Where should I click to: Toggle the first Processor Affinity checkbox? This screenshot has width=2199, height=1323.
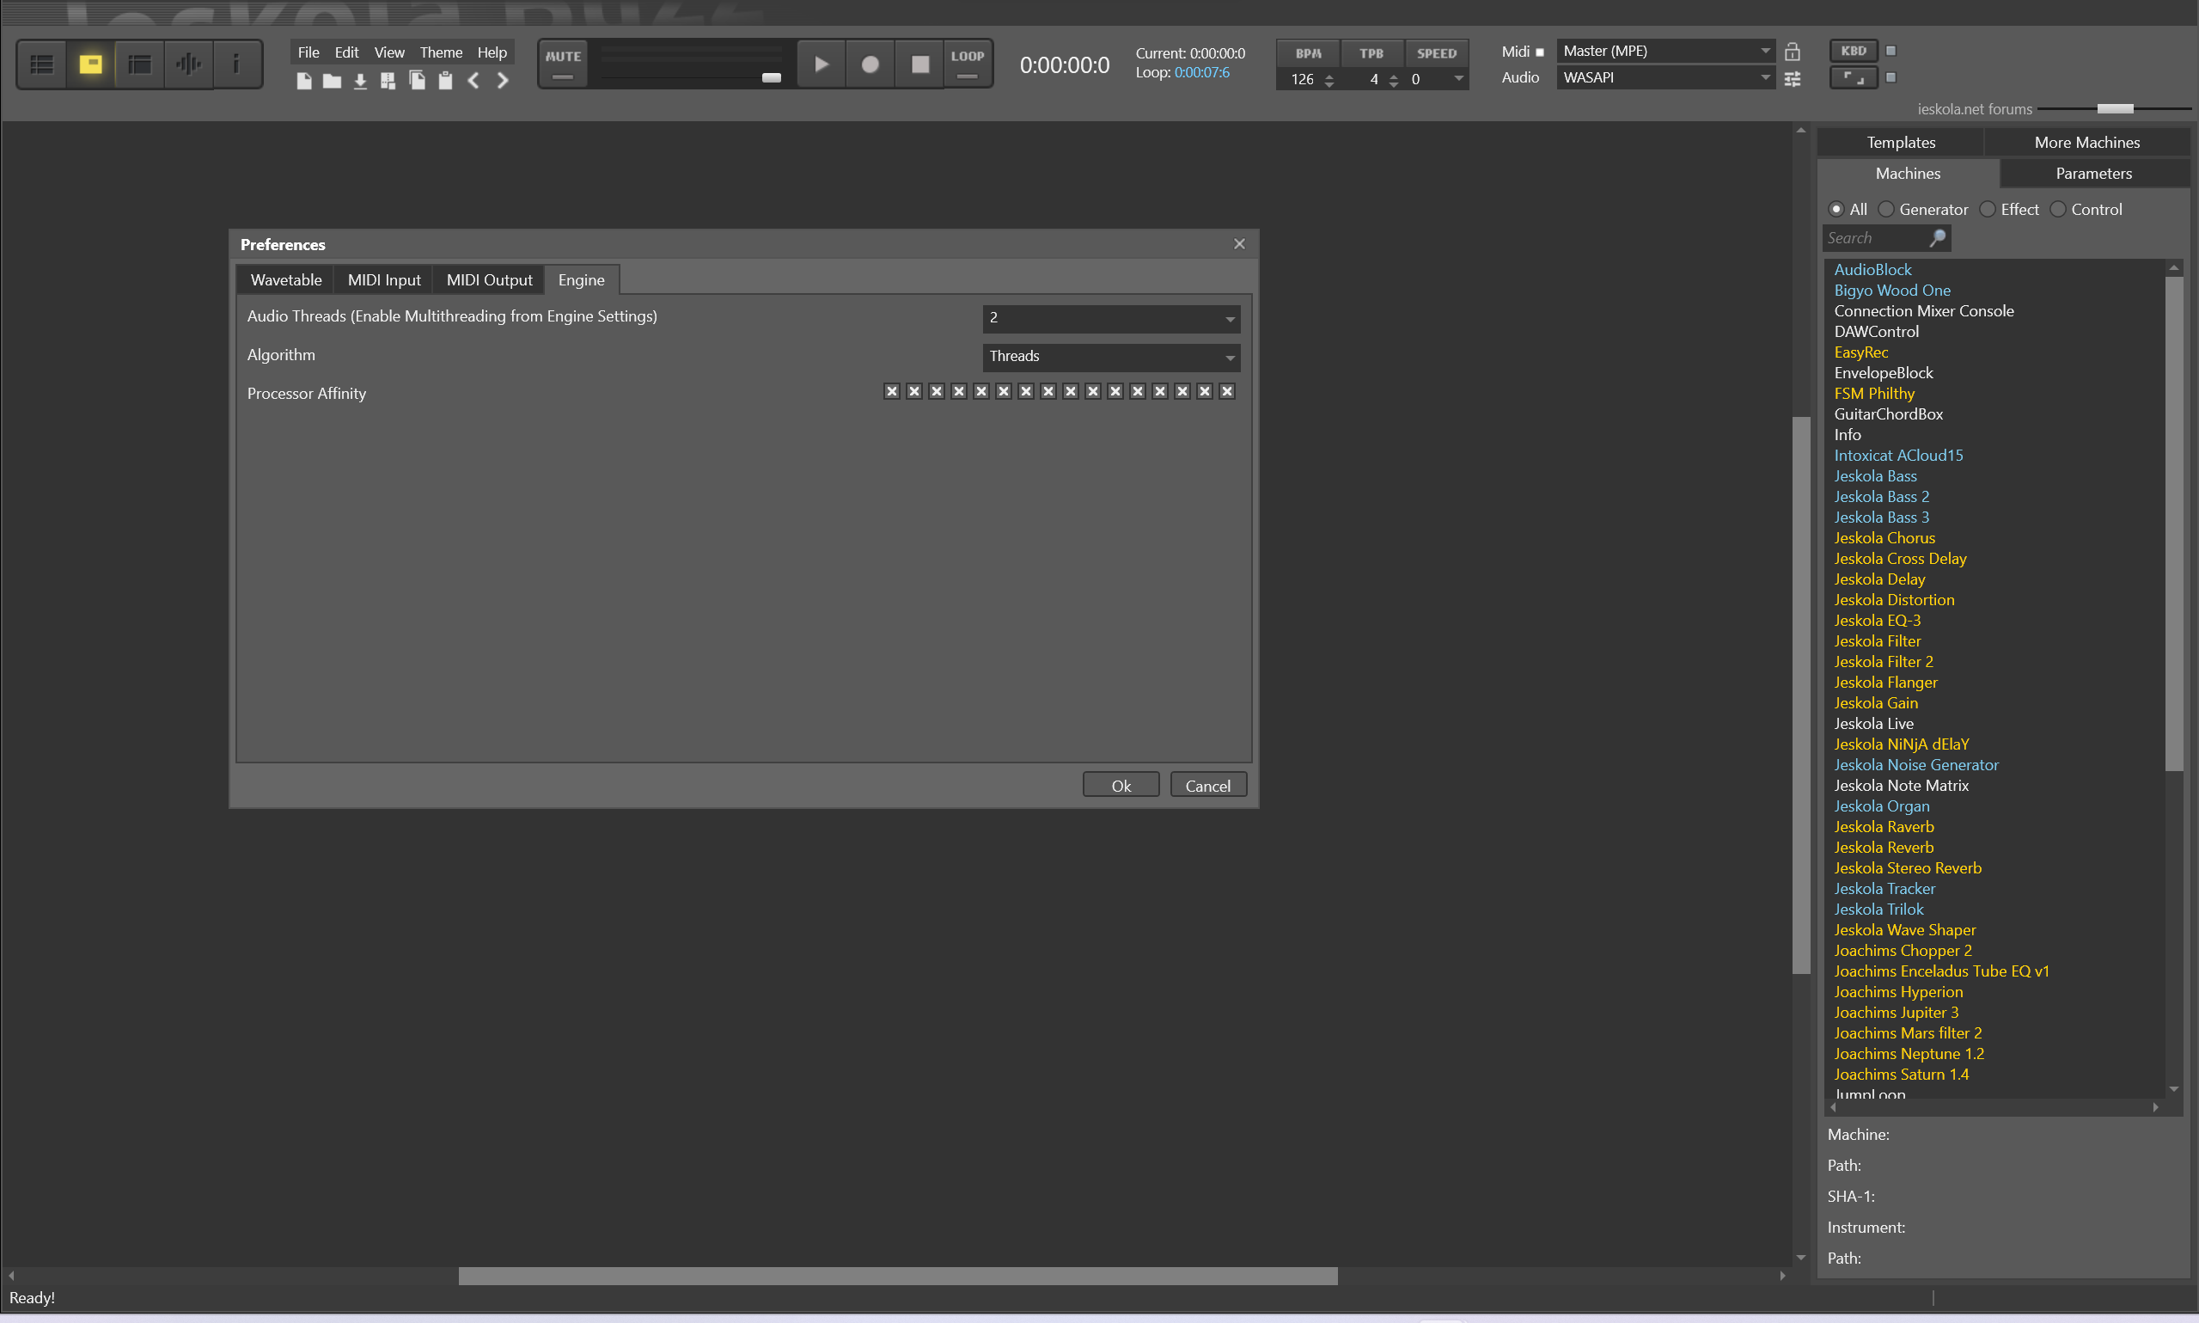pyautogui.click(x=892, y=391)
